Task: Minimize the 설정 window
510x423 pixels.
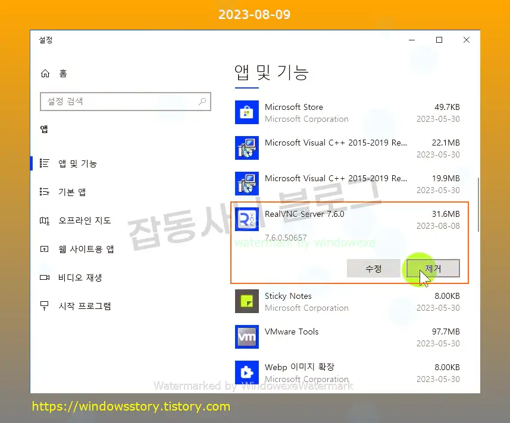Action: (x=412, y=40)
